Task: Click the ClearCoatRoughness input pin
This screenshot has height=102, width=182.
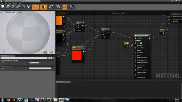Action: [135, 70]
